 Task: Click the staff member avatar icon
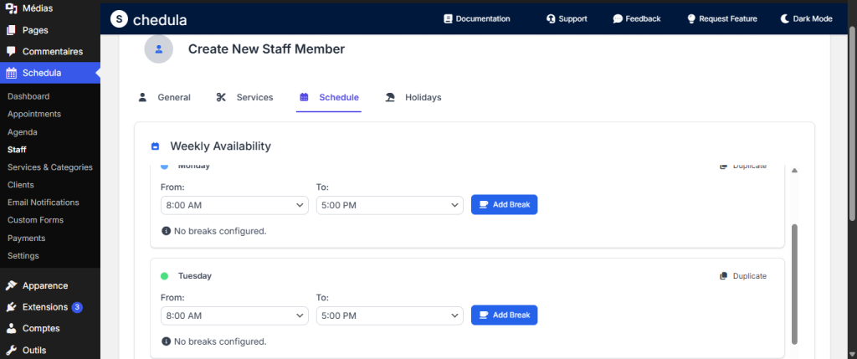158,49
